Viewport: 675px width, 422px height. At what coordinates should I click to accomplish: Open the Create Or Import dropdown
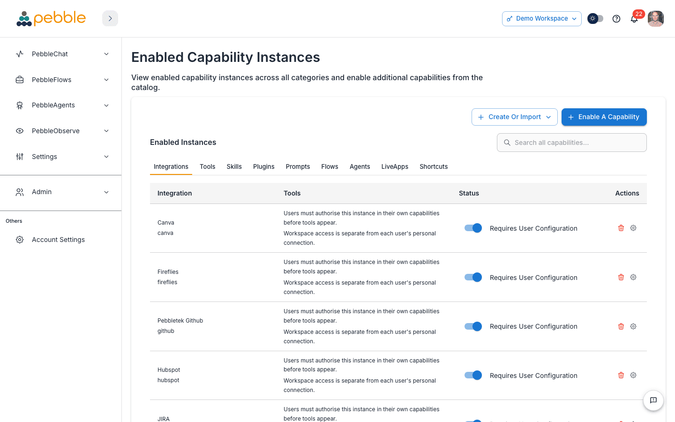click(515, 117)
